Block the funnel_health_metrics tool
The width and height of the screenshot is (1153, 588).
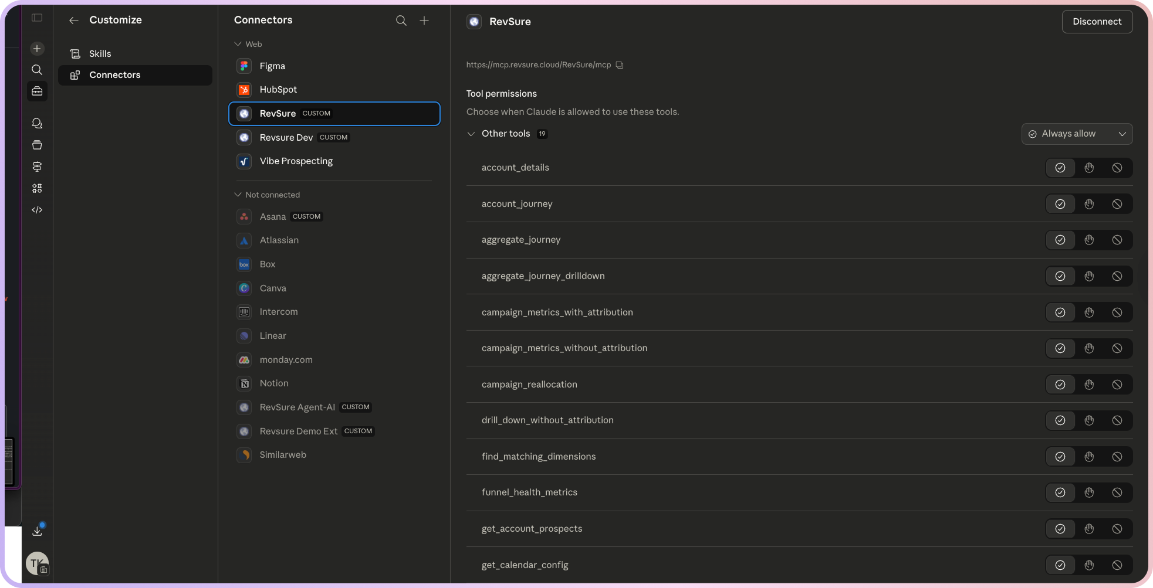pos(1117,492)
